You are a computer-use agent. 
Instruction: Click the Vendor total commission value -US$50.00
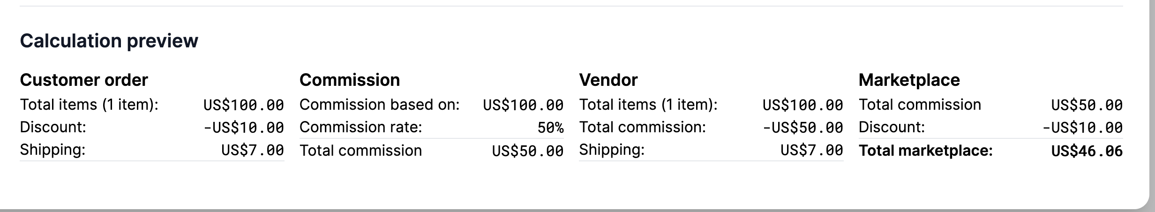pyautogui.click(x=803, y=128)
